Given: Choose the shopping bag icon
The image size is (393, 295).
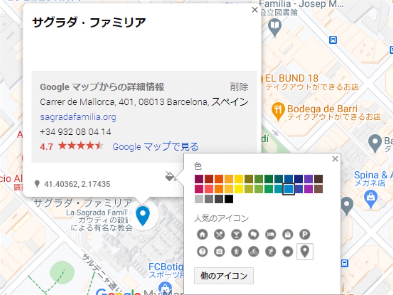Looking at the screenshot, I should (288, 234).
